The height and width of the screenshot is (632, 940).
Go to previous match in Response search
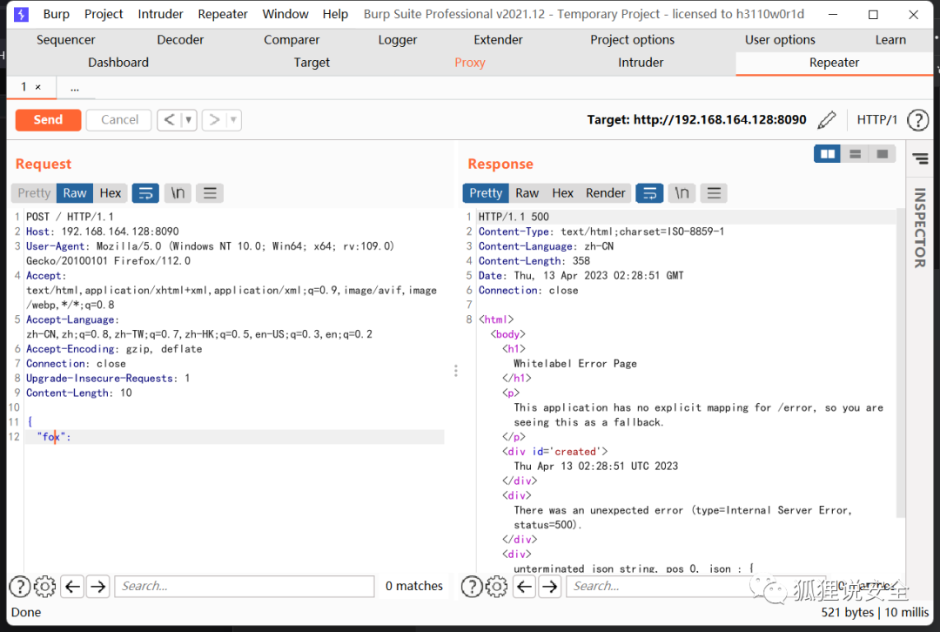point(525,586)
